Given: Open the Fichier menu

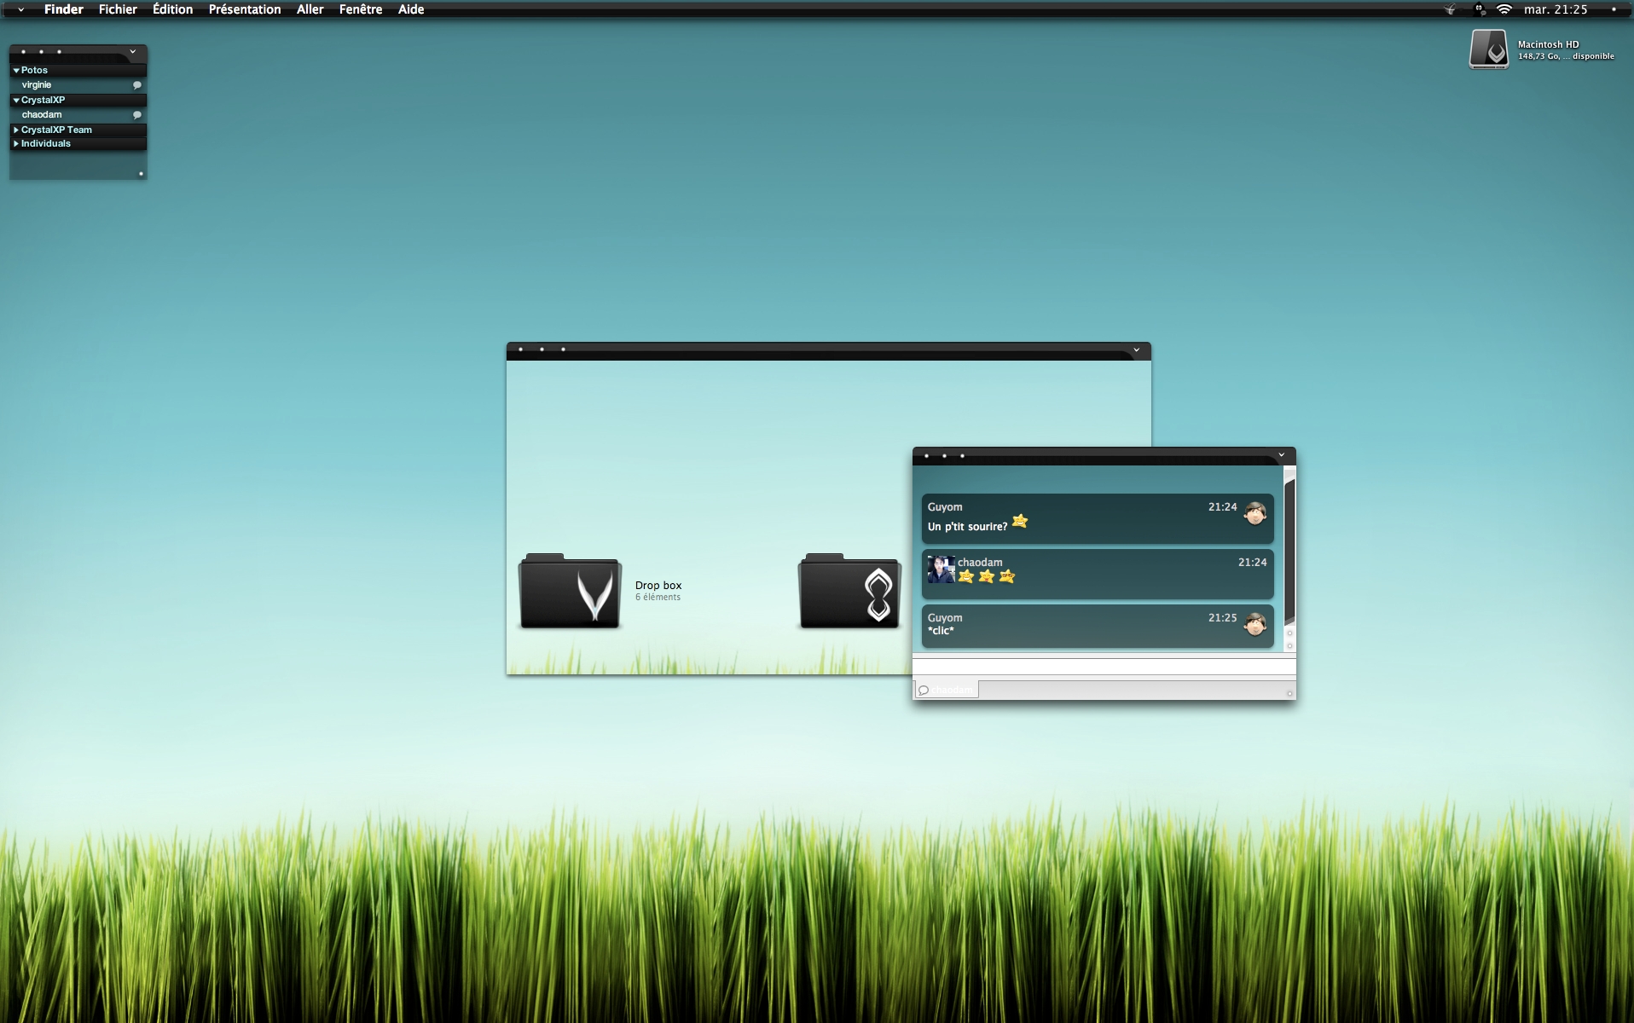Looking at the screenshot, I should (118, 9).
